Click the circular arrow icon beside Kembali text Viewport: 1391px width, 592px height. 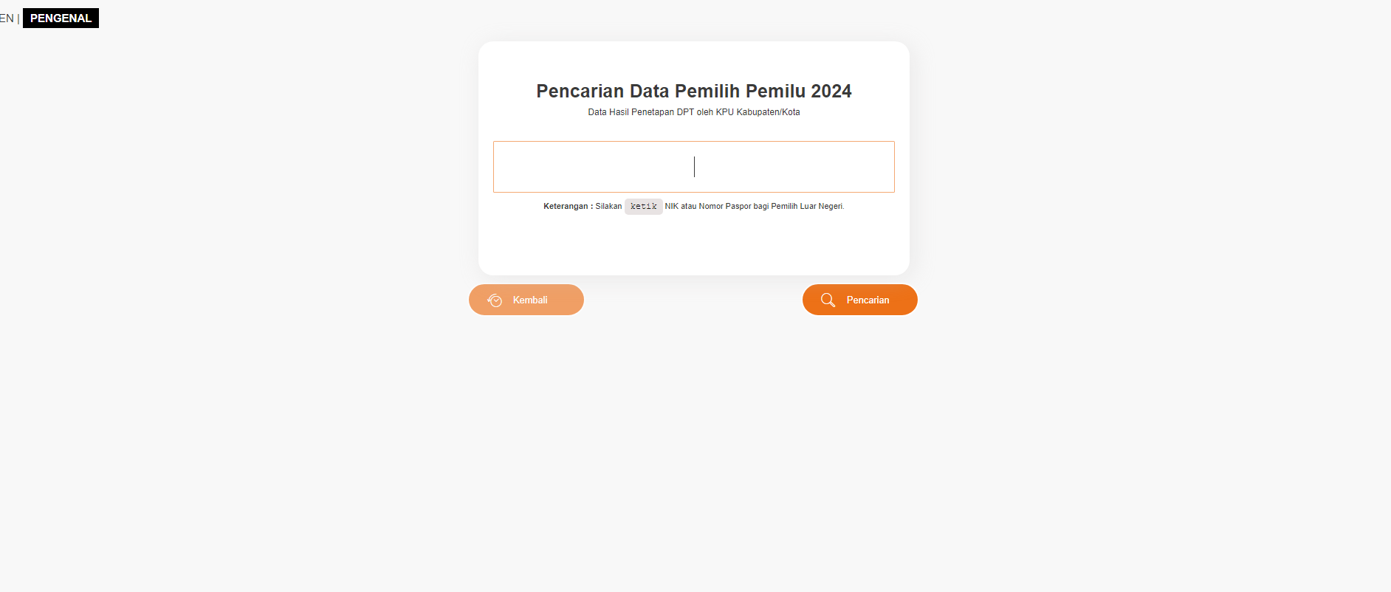[x=494, y=300]
